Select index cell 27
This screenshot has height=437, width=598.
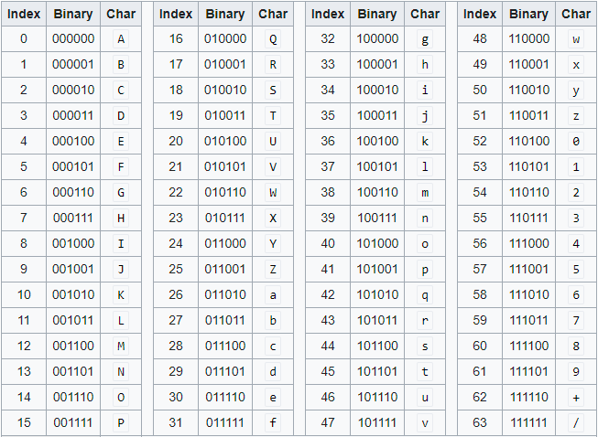click(x=176, y=320)
